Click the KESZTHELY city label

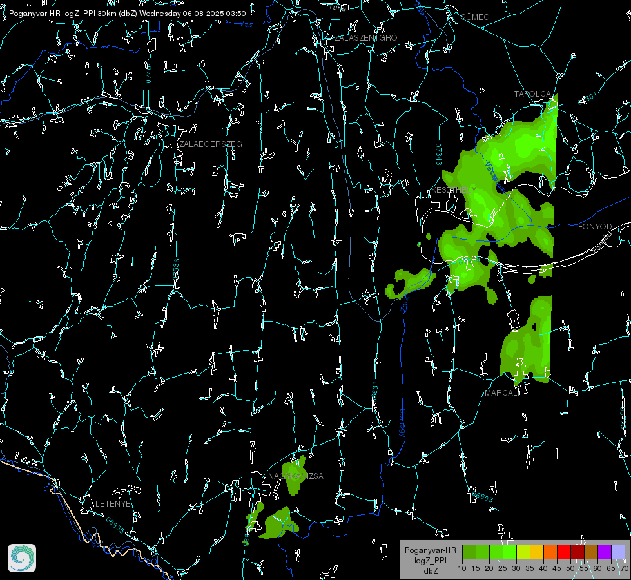coord(454,189)
